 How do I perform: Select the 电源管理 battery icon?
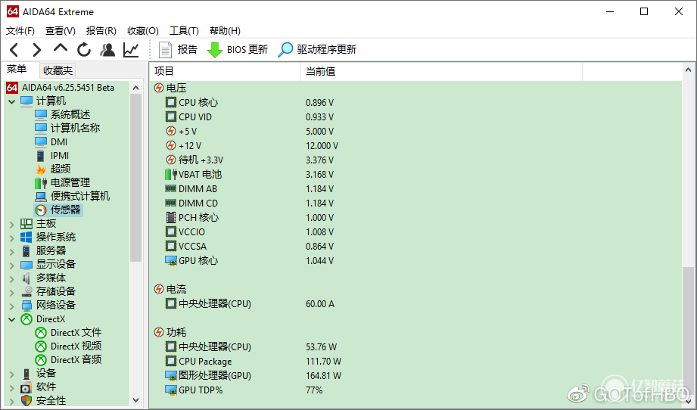point(41,182)
